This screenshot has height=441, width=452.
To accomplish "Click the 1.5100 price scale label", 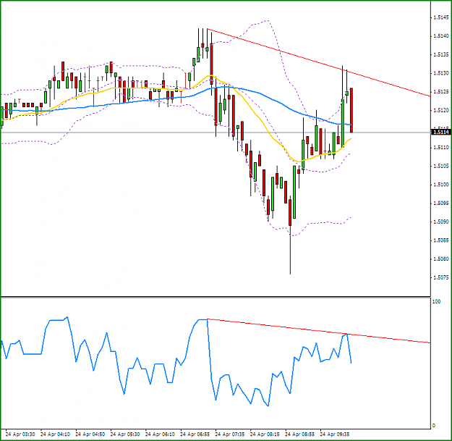I will (x=441, y=185).
